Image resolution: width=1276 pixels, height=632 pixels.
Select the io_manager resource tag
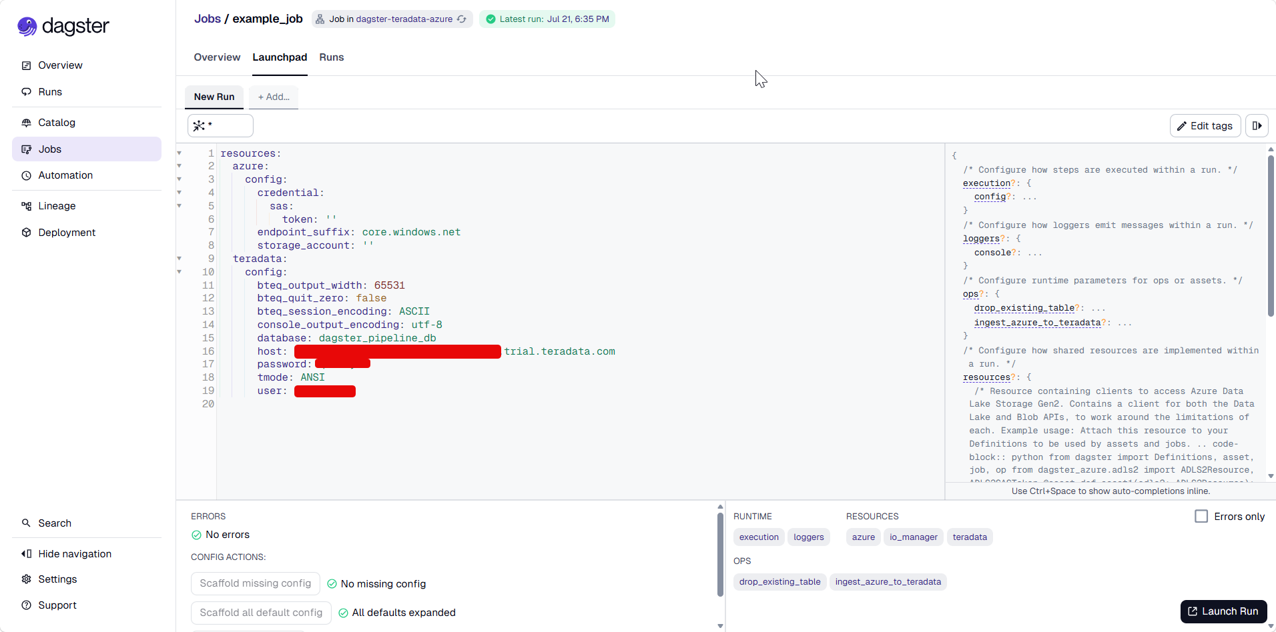coord(914,537)
